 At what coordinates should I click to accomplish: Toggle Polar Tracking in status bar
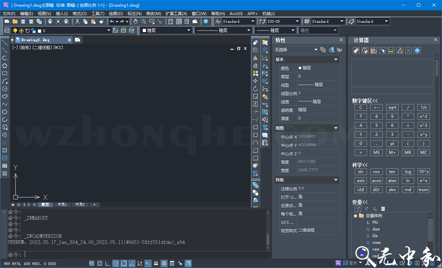pyautogui.click(x=116, y=263)
